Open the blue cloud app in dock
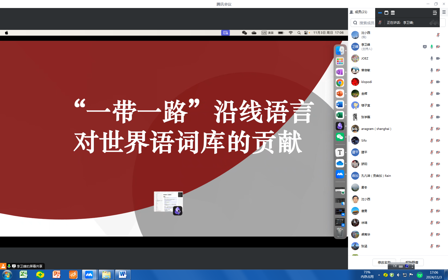This screenshot has height=280, width=448. pos(340,163)
